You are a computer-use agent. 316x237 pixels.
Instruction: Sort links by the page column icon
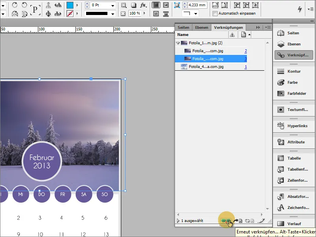point(243,35)
